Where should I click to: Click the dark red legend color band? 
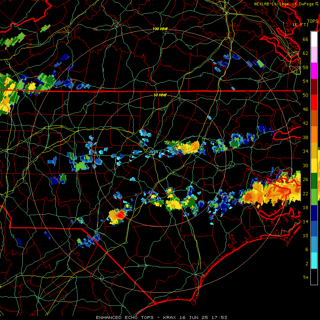[x=314, y=87]
